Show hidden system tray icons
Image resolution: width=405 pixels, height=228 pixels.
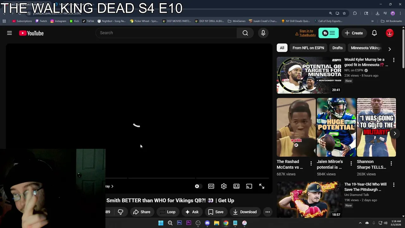[360, 223]
